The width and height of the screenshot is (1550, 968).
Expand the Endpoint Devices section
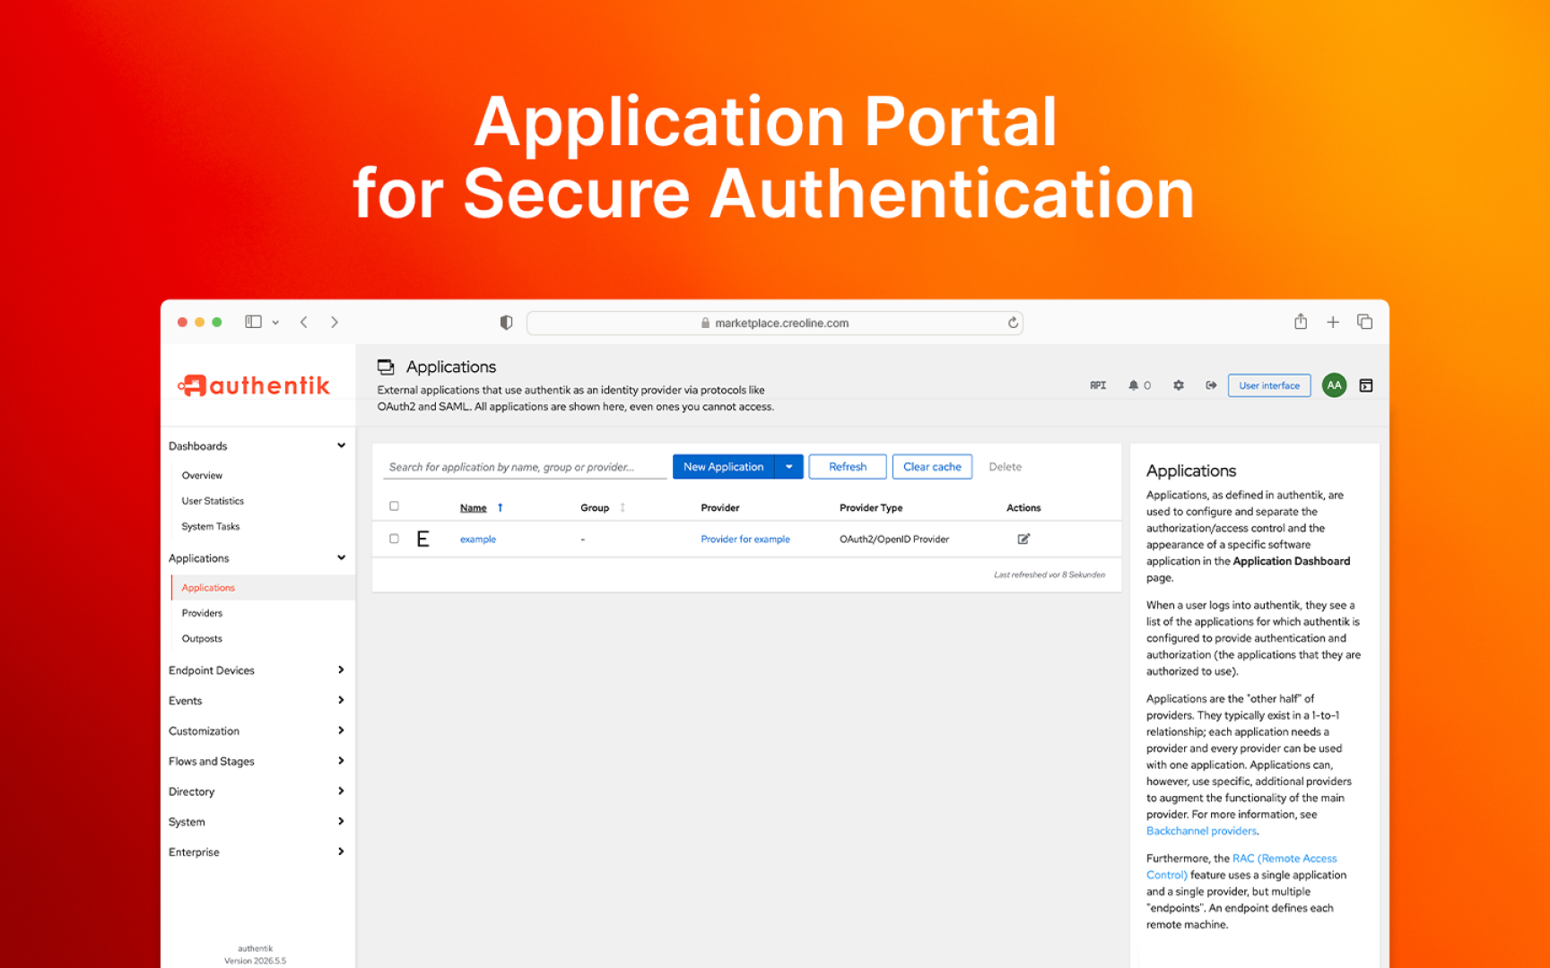(341, 670)
